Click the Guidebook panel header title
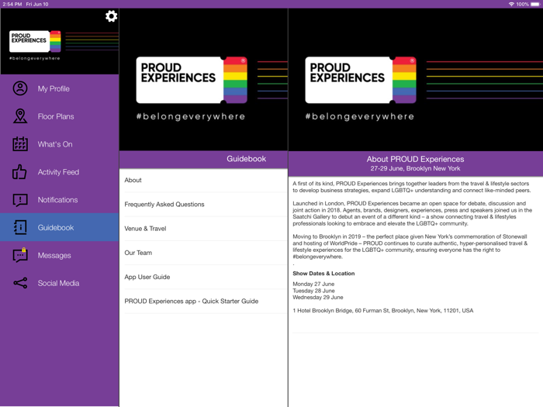The width and height of the screenshot is (543, 407). [x=246, y=159]
